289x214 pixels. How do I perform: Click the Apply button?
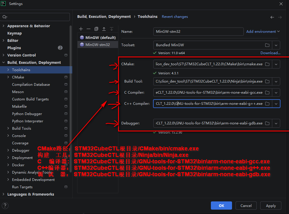(271, 206)
